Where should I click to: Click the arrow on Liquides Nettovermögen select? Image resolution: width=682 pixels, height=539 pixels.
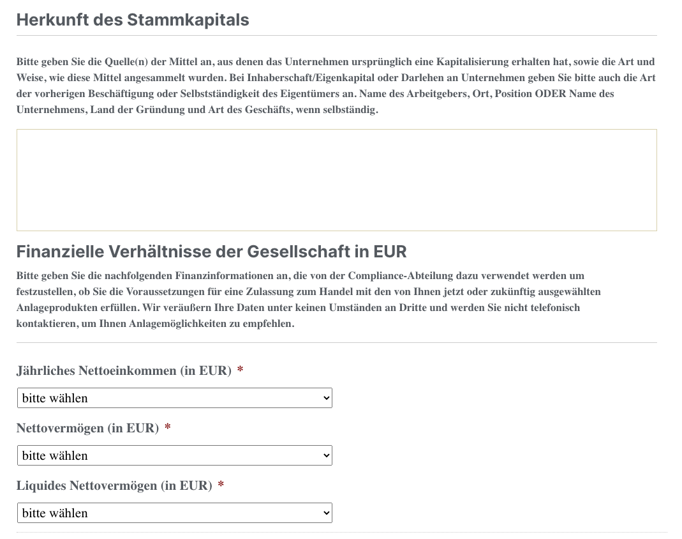(x=326, y=513)
